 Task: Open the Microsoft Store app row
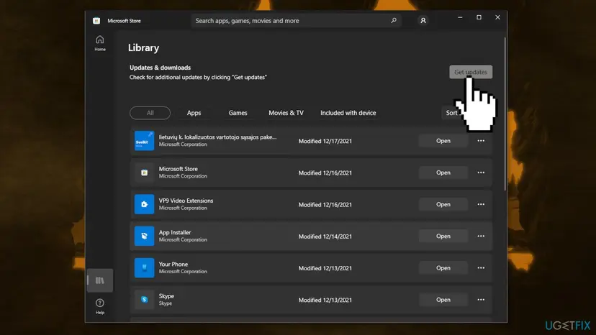coord(443,173)
